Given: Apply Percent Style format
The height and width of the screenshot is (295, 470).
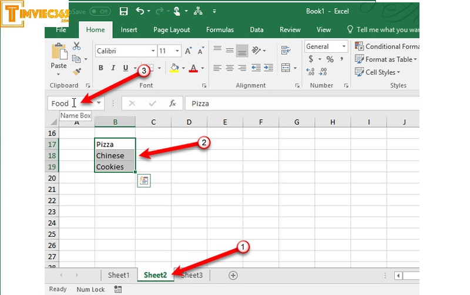Looking at the screenshot, I should (x=330, y=59).
